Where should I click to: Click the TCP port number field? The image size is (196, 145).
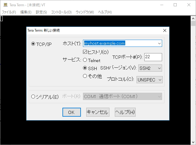153,57
